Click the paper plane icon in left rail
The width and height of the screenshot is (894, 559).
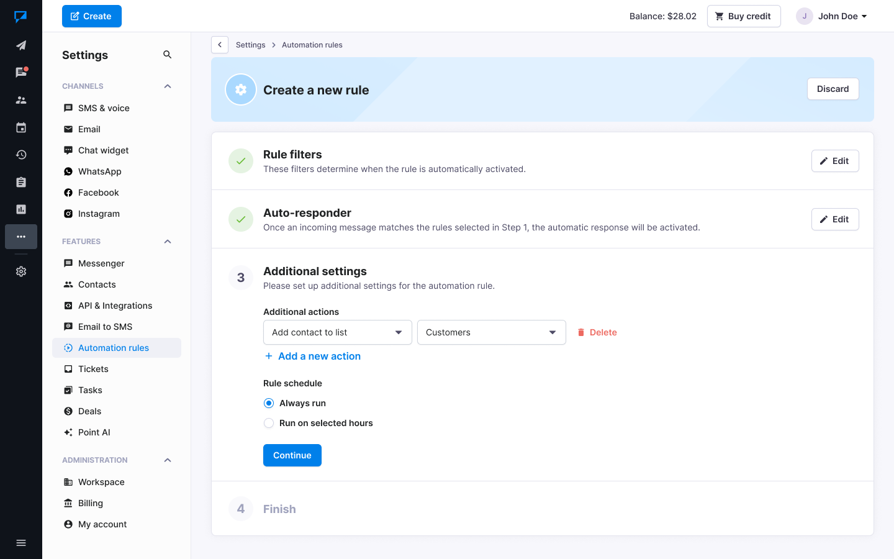point(21,45)
